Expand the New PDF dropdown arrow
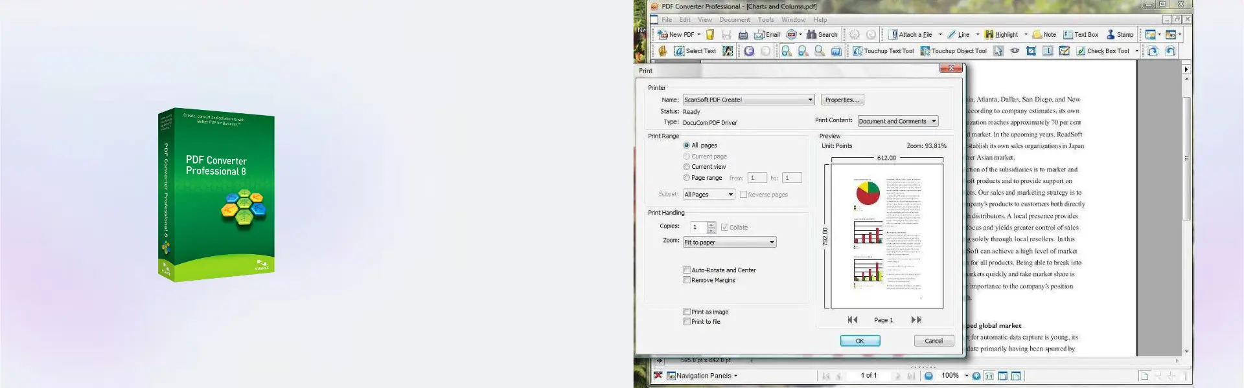Viewport: 1244px width, 388px height. click(x=699, y=35)
